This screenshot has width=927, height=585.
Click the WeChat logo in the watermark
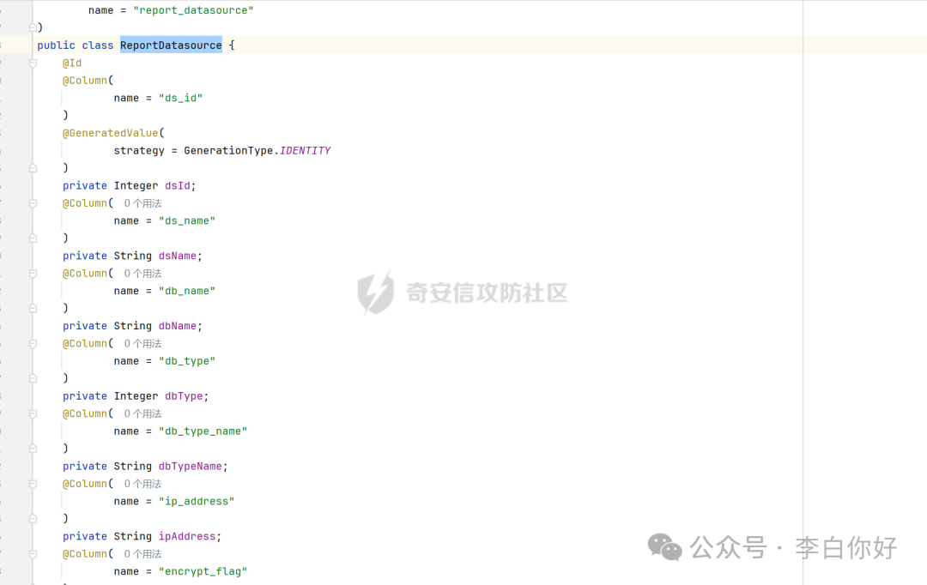pyautogui.click(x=664, y=547)
